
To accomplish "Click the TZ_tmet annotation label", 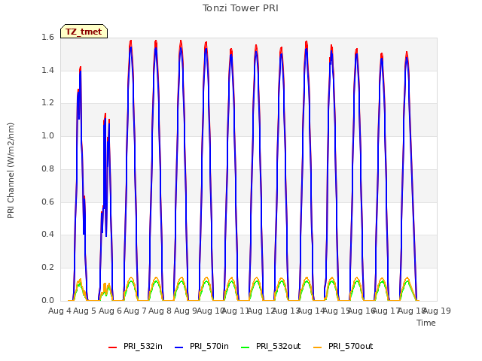I will click(84, 32).
